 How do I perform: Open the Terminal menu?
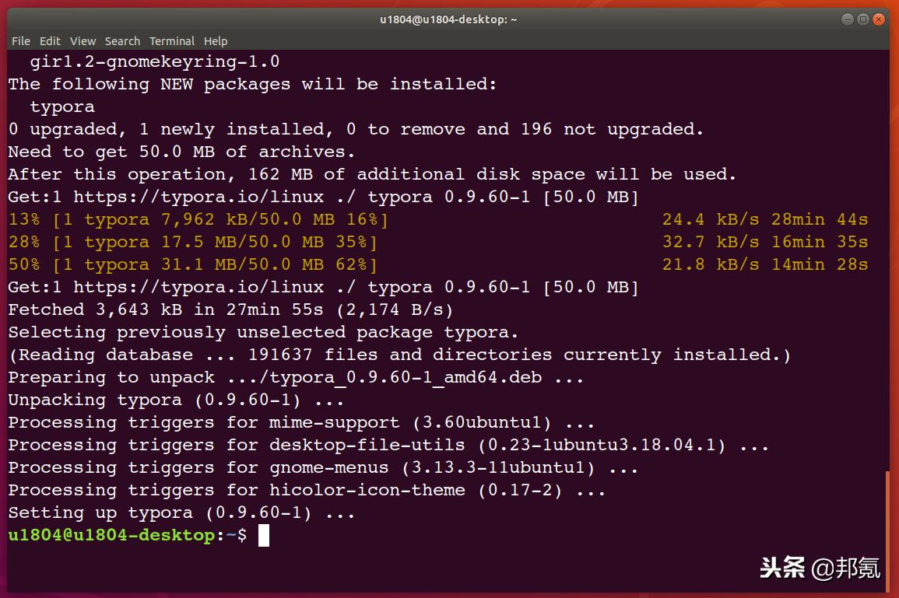172,41
